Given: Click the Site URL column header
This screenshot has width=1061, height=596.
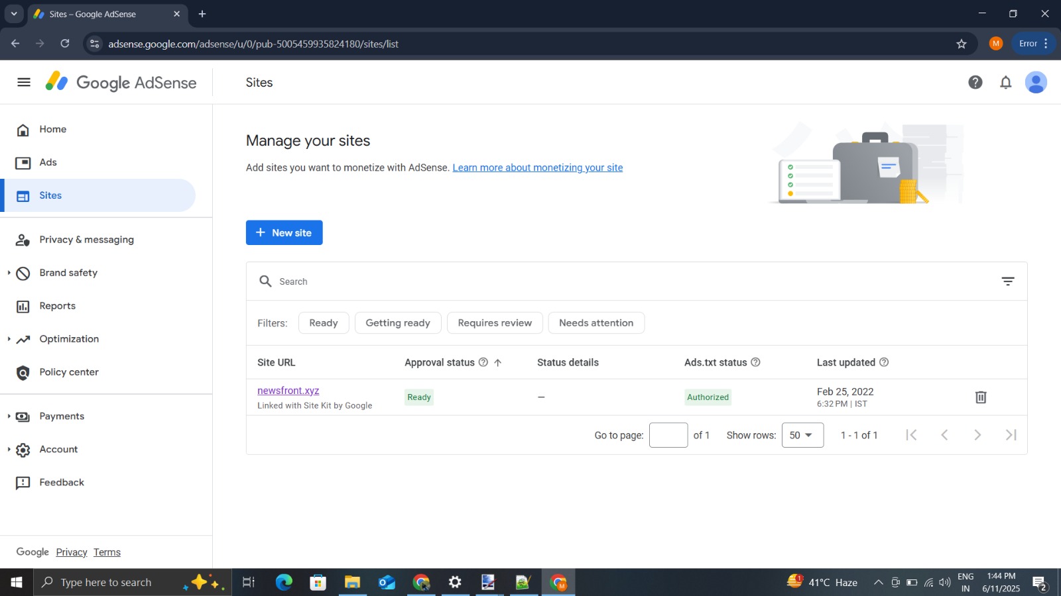Looking at the screenshot, I should click(x=276, y=362).
